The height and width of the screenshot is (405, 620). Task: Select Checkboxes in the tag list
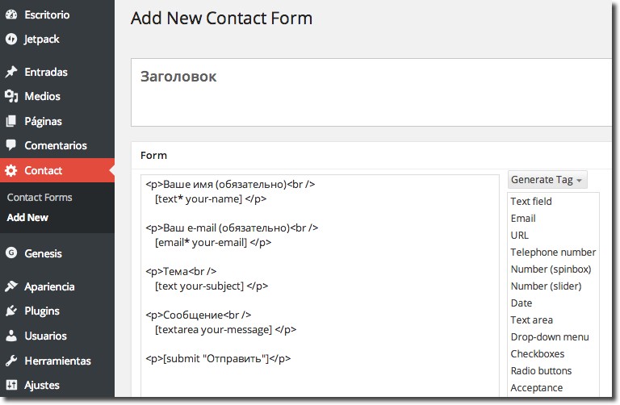(538, 354)
